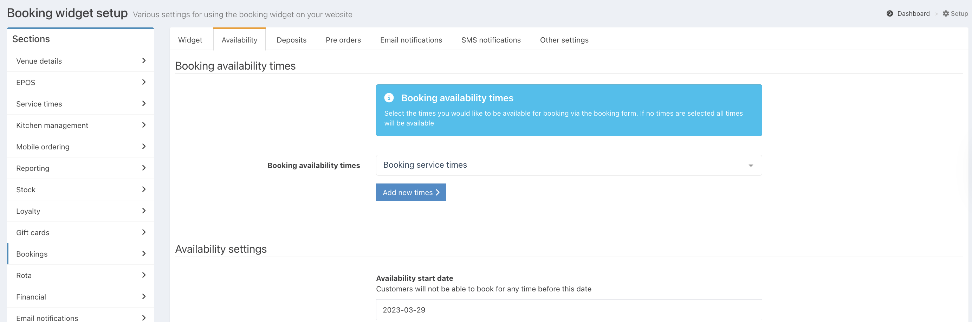Screen dimensions: 972x322
Task: Expand the Service times section
Action: [x=80, y=104]
